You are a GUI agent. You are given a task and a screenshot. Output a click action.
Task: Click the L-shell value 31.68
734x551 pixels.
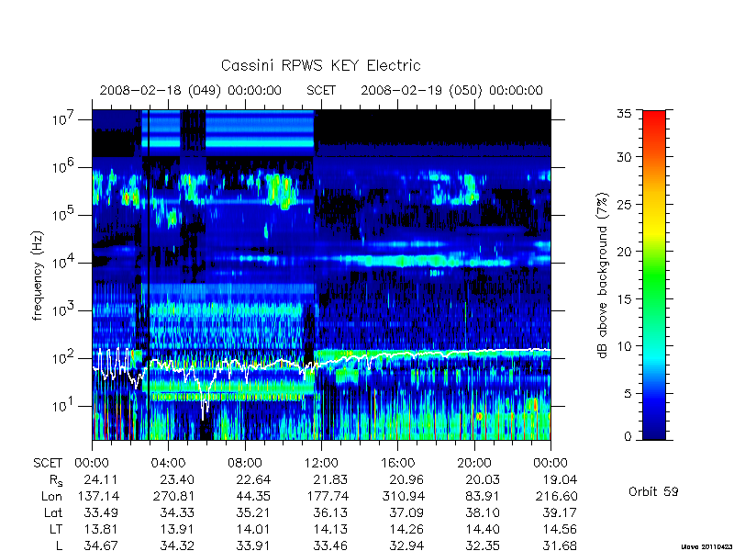tap(560, 545)
